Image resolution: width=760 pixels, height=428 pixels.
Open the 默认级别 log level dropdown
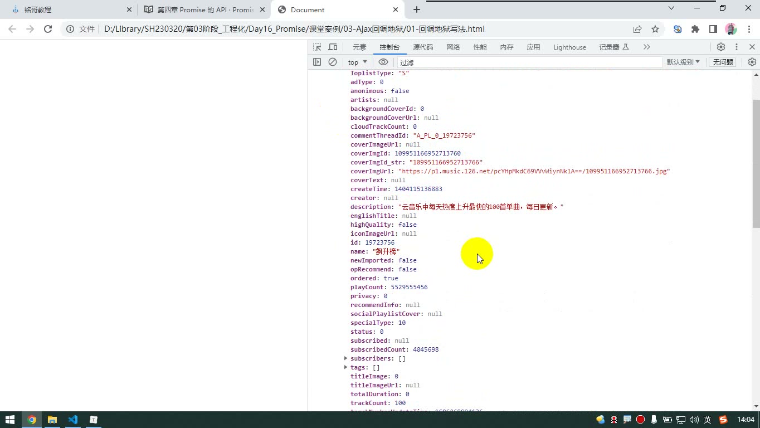click(683, 62)
